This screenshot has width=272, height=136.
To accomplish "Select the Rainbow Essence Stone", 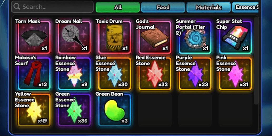I will tap(75, 74).
